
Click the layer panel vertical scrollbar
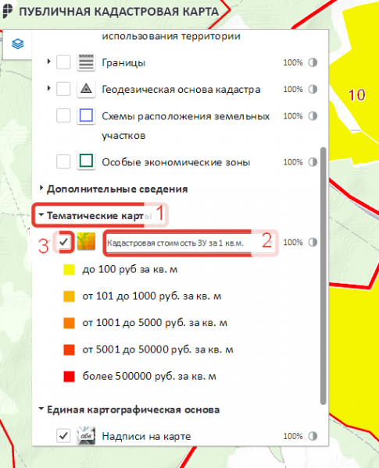pyautogui.click(x=323, y=276)
